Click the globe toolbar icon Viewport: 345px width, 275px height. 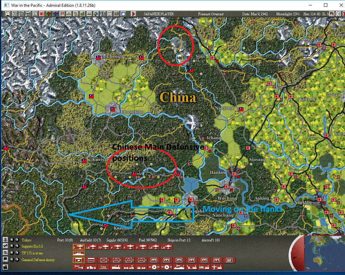tap(96, 14)
